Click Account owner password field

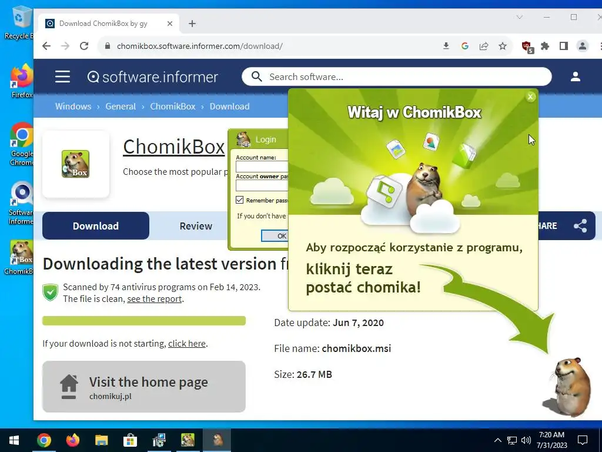262,185
